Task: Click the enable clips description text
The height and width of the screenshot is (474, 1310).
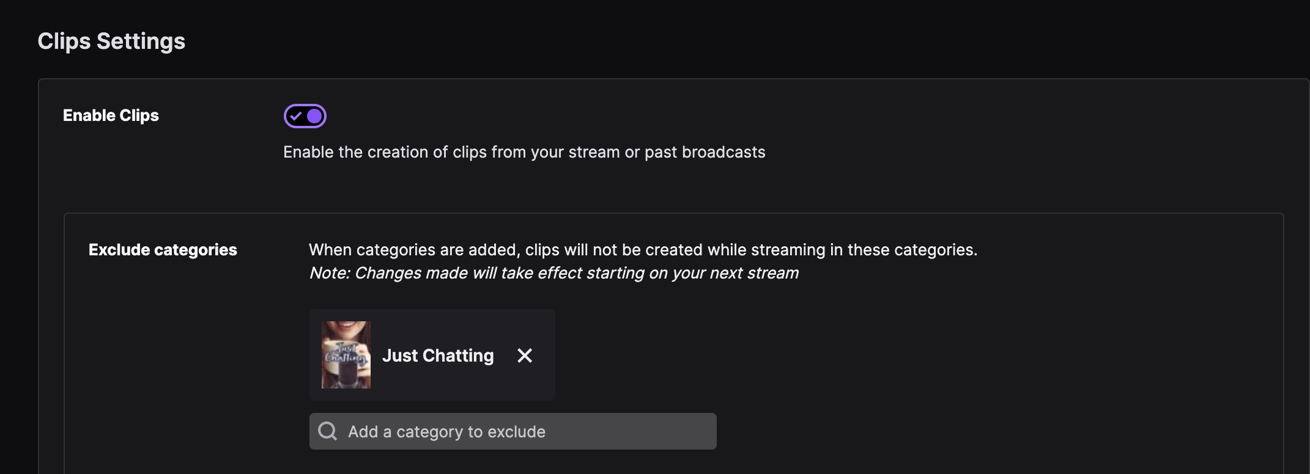Action: click(524, 152)
